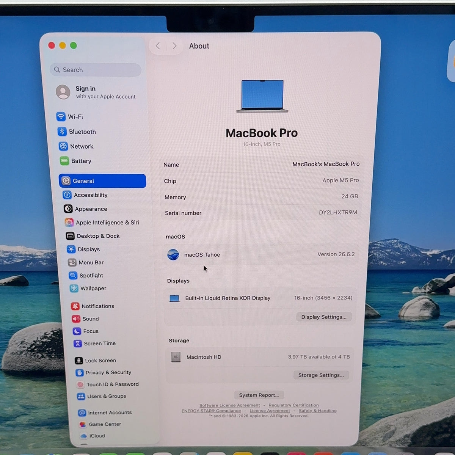This screenshot has height=455, width=455.
Task: Open the System Report button
Action: tap(259, 395)
